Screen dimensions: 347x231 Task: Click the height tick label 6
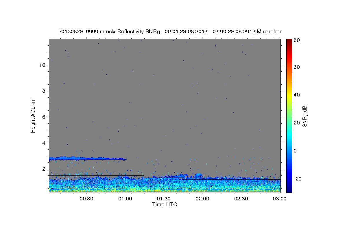[44, 117]
